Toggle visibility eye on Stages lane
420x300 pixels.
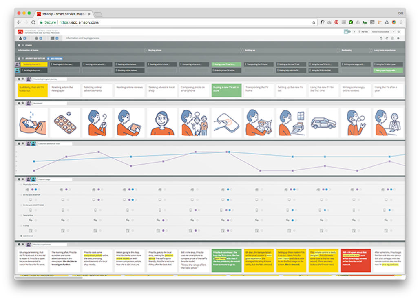pyautogui.click(x=23, y=45)
